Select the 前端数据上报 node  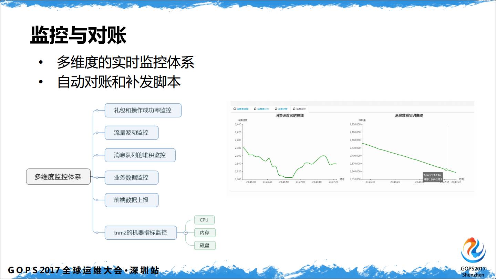[x=132, y=200]
